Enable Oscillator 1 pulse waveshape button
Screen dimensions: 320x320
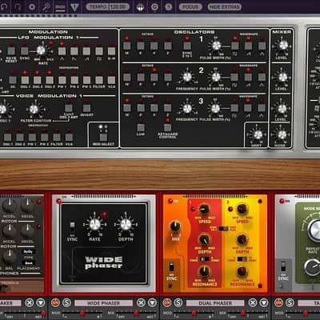click(234, 46)
